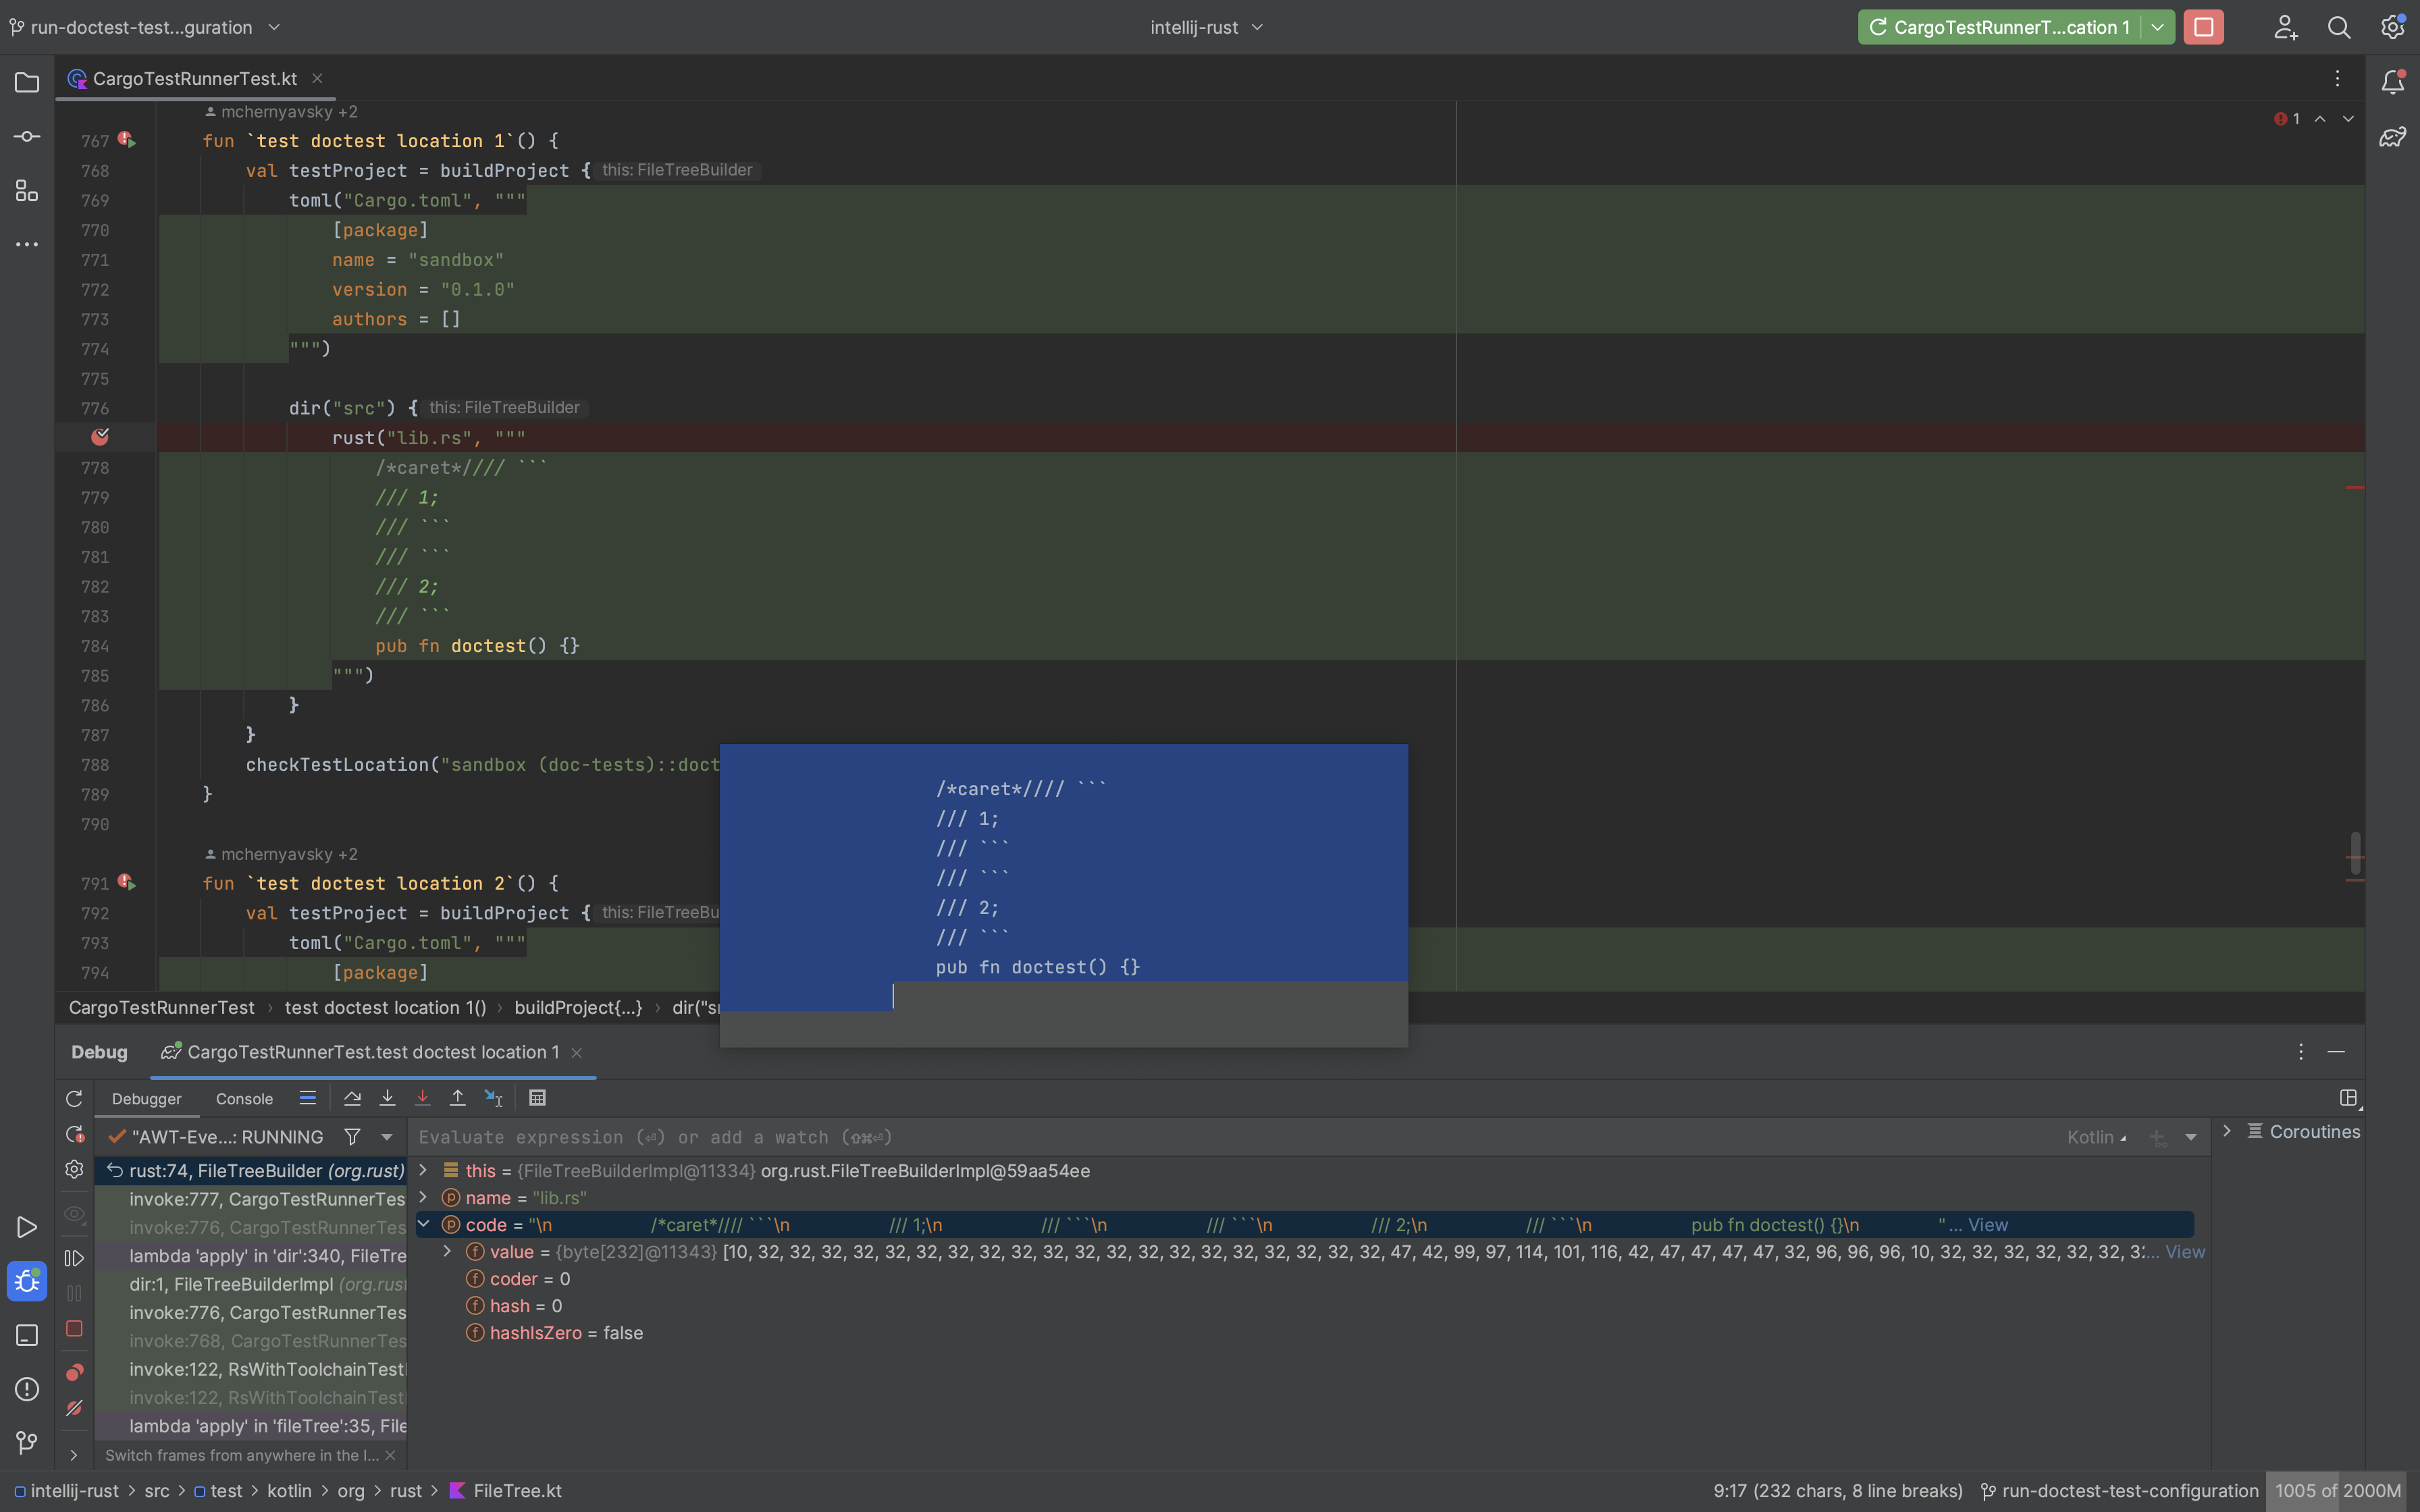The image size is (2420, 1512).
Task: Expand the value byte array node
Action: click(447, 1251)
